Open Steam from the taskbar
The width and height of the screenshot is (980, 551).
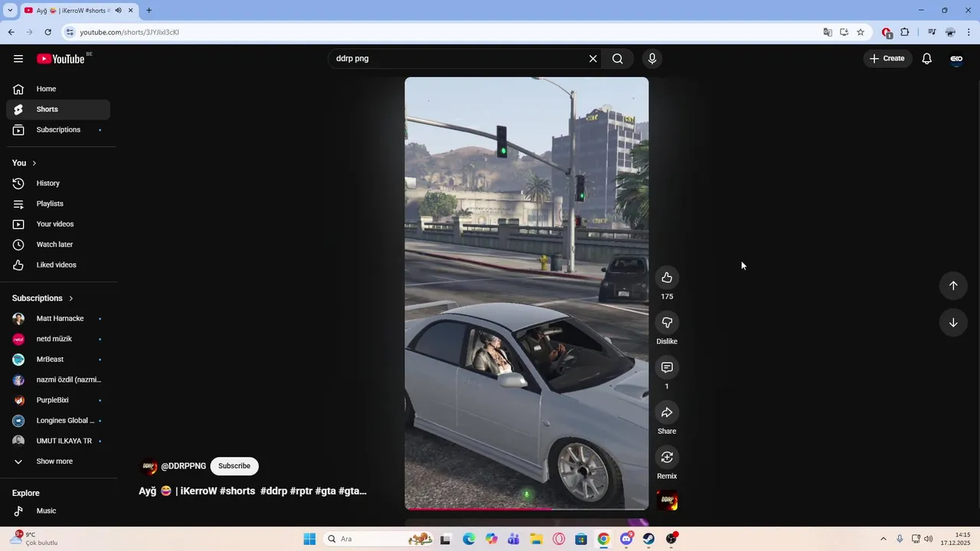tap(648, 539)
